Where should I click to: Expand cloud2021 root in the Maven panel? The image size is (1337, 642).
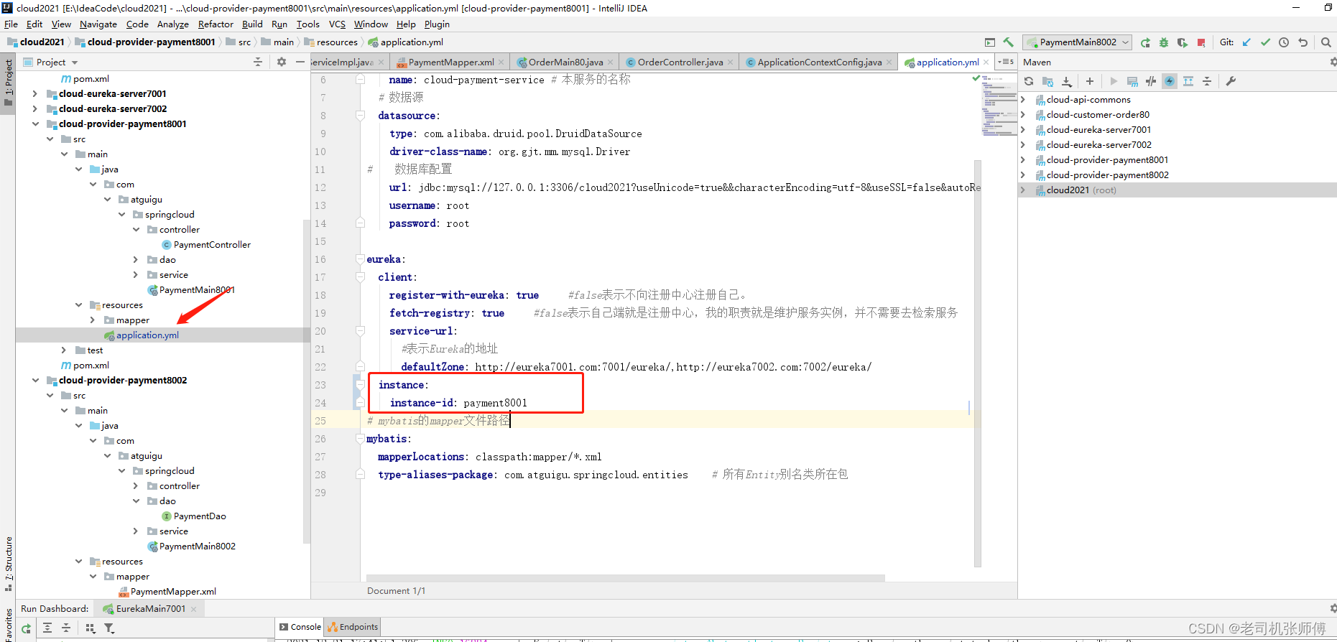(1023, 190)
